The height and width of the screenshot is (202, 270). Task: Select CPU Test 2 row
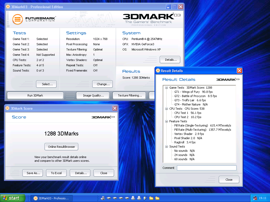[x=188, y=117]
